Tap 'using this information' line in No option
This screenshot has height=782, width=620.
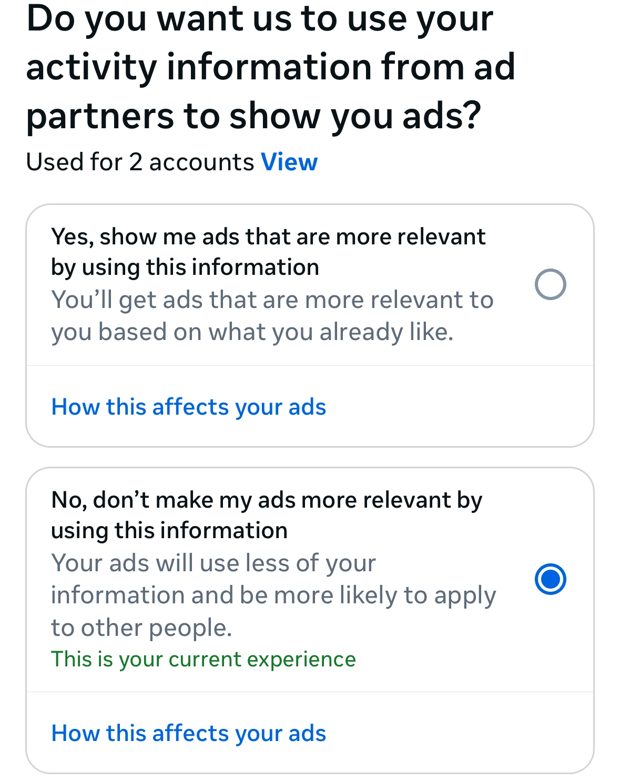(169, 531)
